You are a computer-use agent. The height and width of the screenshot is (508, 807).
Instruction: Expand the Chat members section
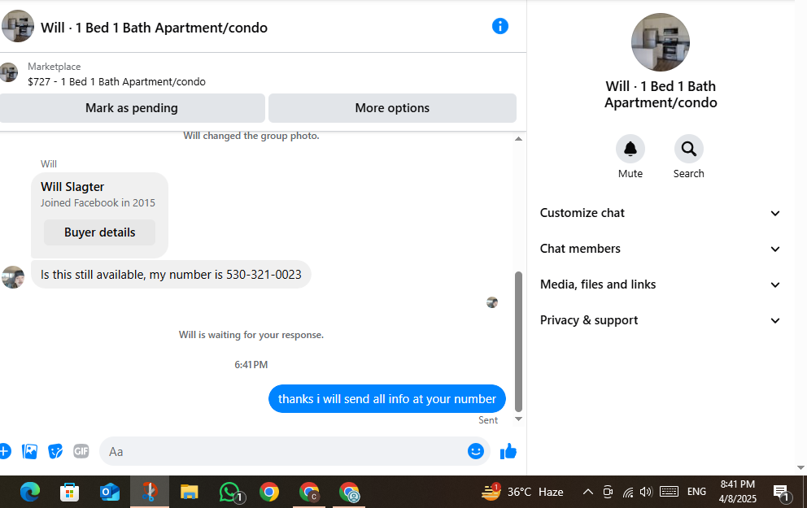(x=661, y=249)
